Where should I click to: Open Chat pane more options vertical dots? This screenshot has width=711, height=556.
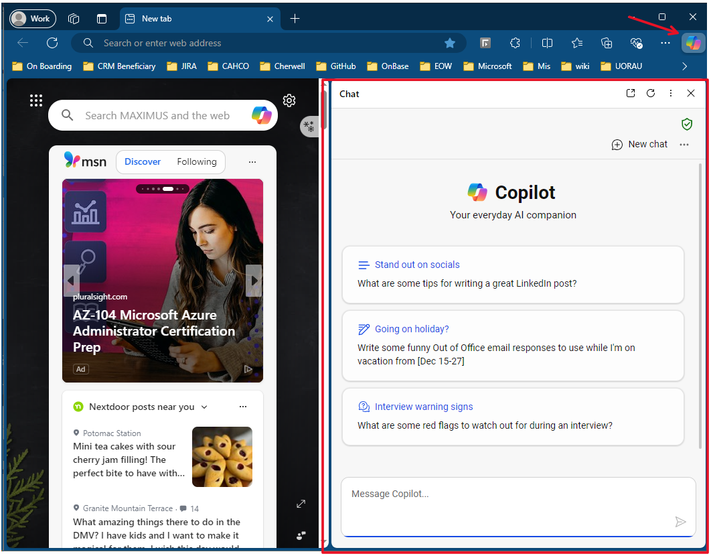click(671, 93)
